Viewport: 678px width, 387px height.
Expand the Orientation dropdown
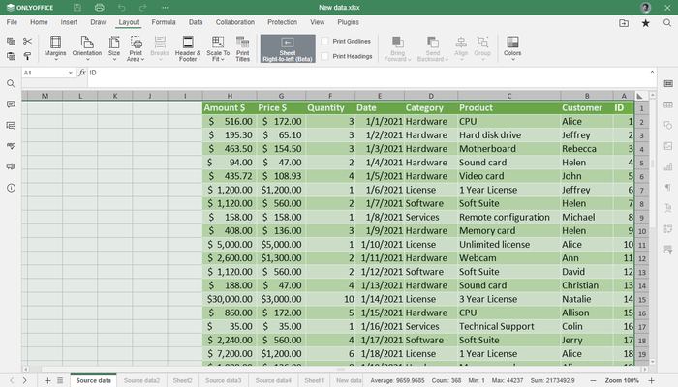coord(87,48)
